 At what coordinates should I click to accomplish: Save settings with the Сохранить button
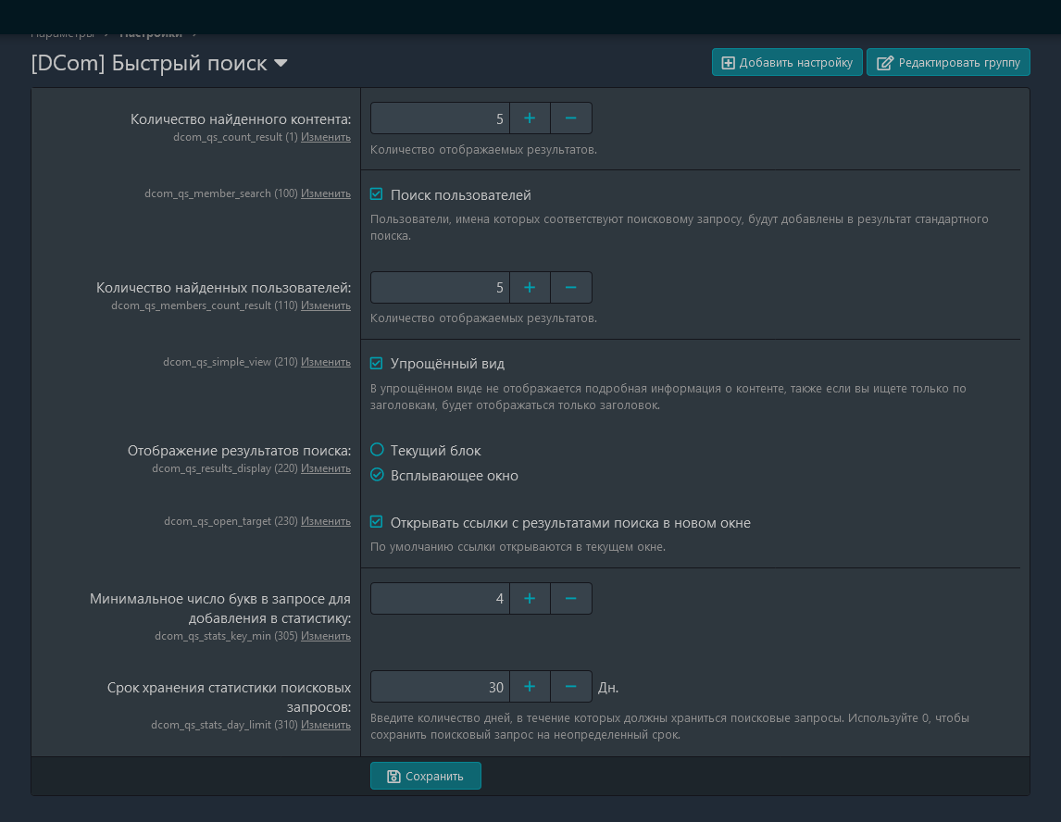(425, 776)
